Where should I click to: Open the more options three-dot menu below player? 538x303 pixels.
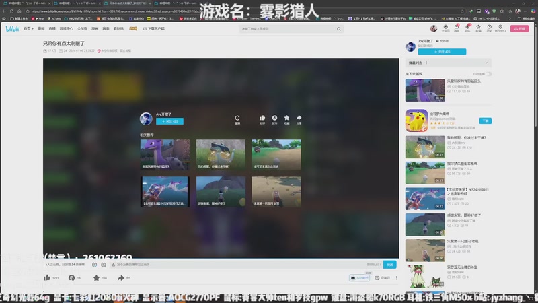(x=396, y=277)
